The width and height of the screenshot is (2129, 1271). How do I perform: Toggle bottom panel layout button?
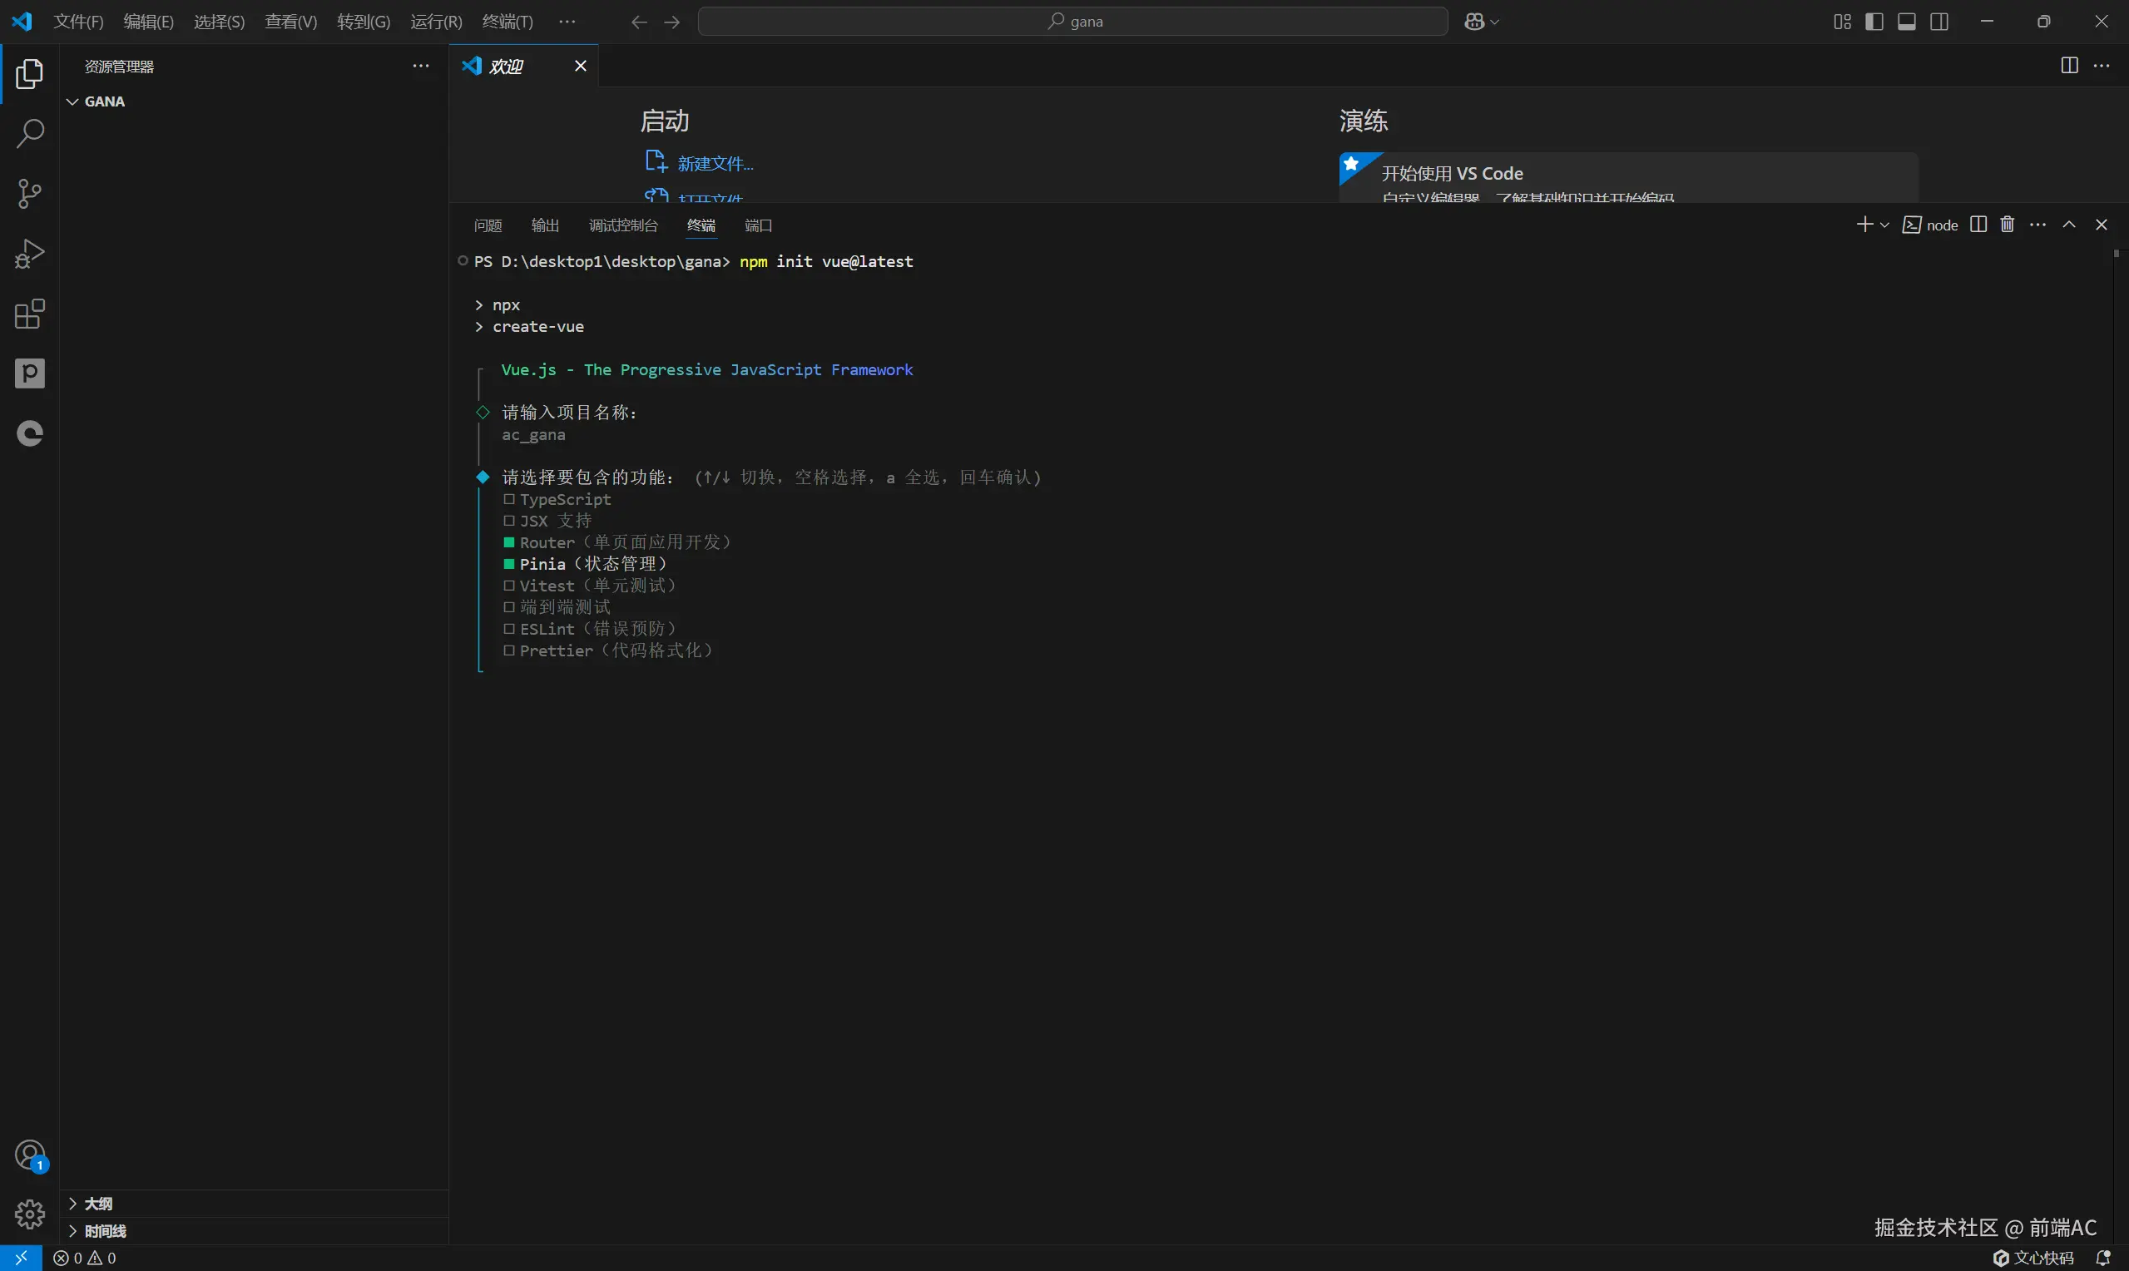click(x=1906, y=22)
